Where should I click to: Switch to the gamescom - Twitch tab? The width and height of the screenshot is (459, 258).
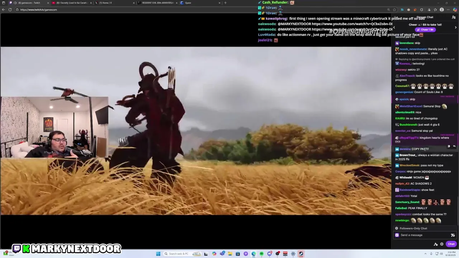click(x=29, y=3)
